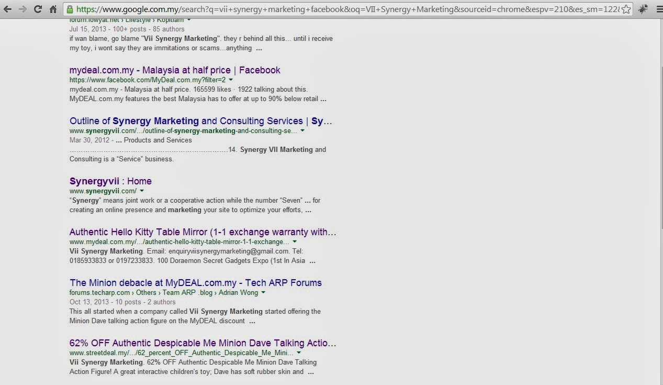Open options arrow beside streetdeal.my result URL
663x385 pixels.
299,353
